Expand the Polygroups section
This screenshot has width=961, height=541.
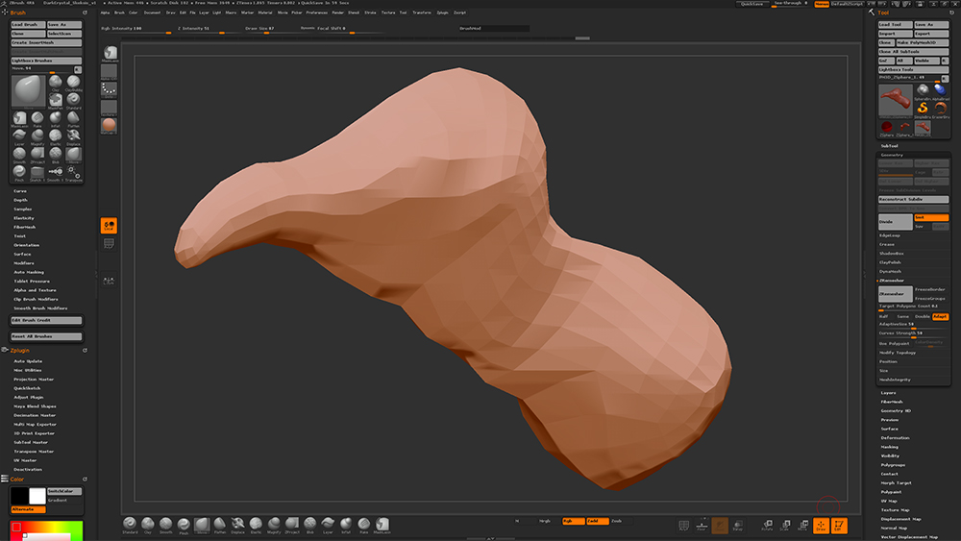(x=893, y=464)
